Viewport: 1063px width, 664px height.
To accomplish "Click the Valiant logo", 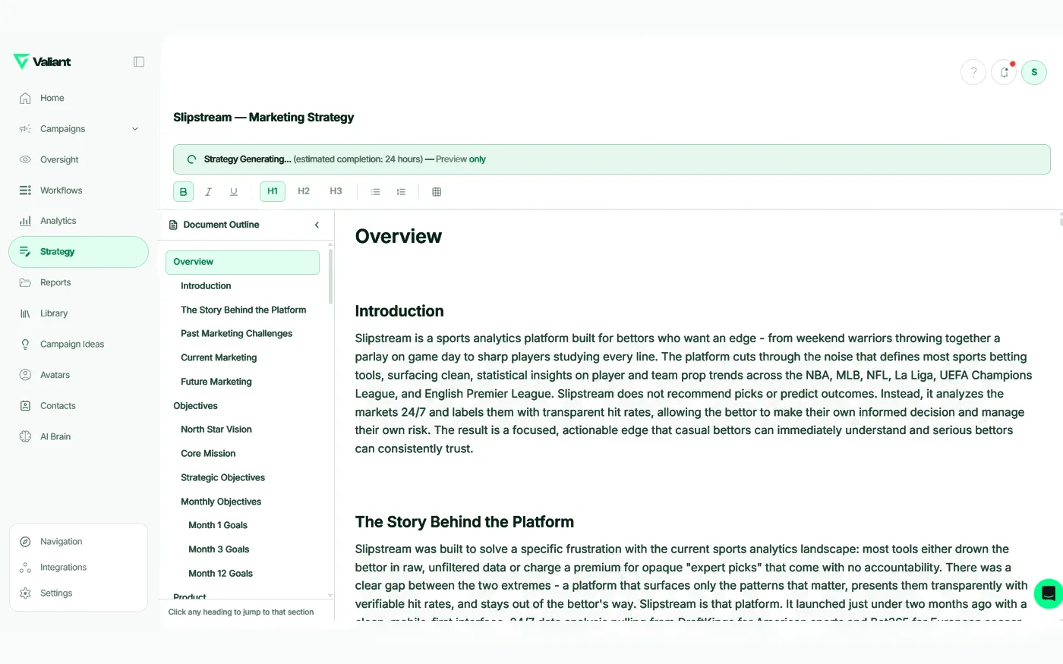I will pyautogui.click(x=42, y=61).
